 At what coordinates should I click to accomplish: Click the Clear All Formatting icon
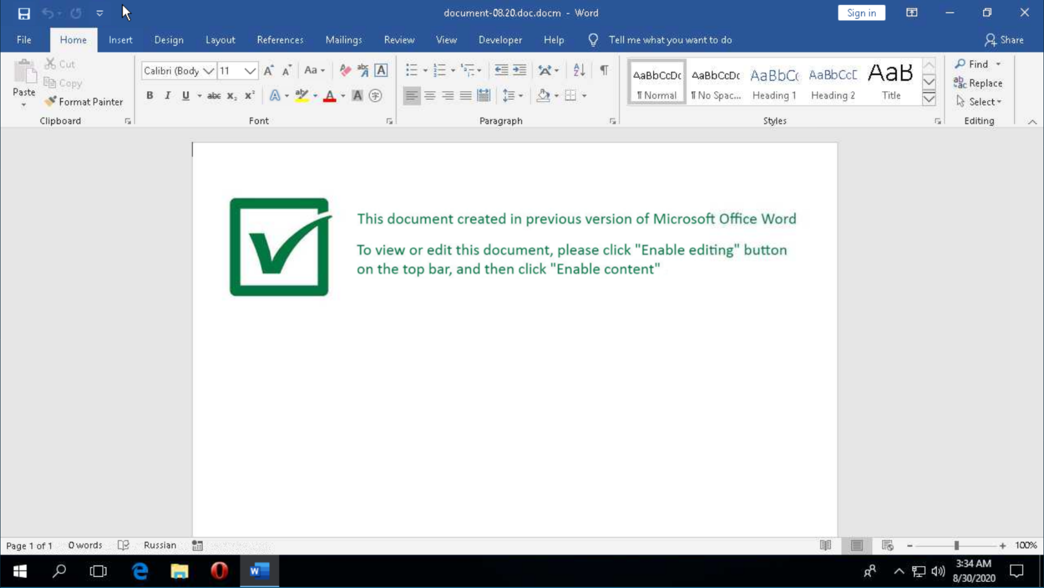(345, 70)
